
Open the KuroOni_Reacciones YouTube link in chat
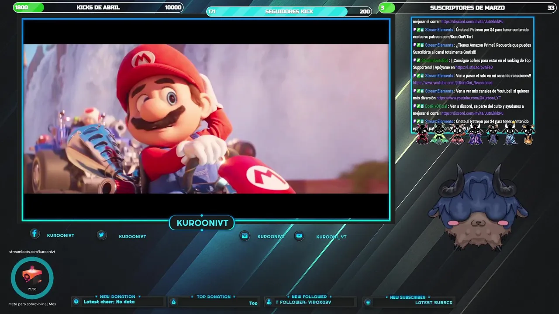452,83
